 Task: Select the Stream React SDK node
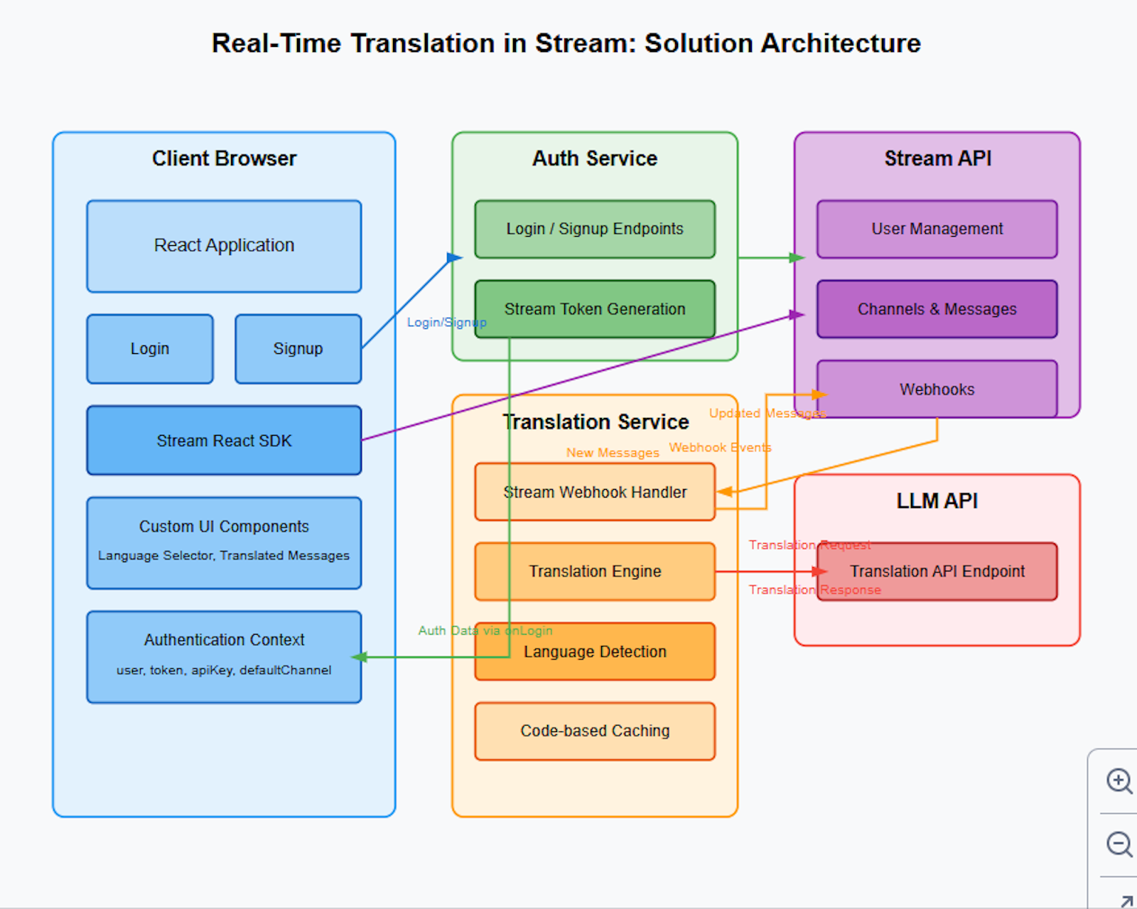[x=223, y=440]
